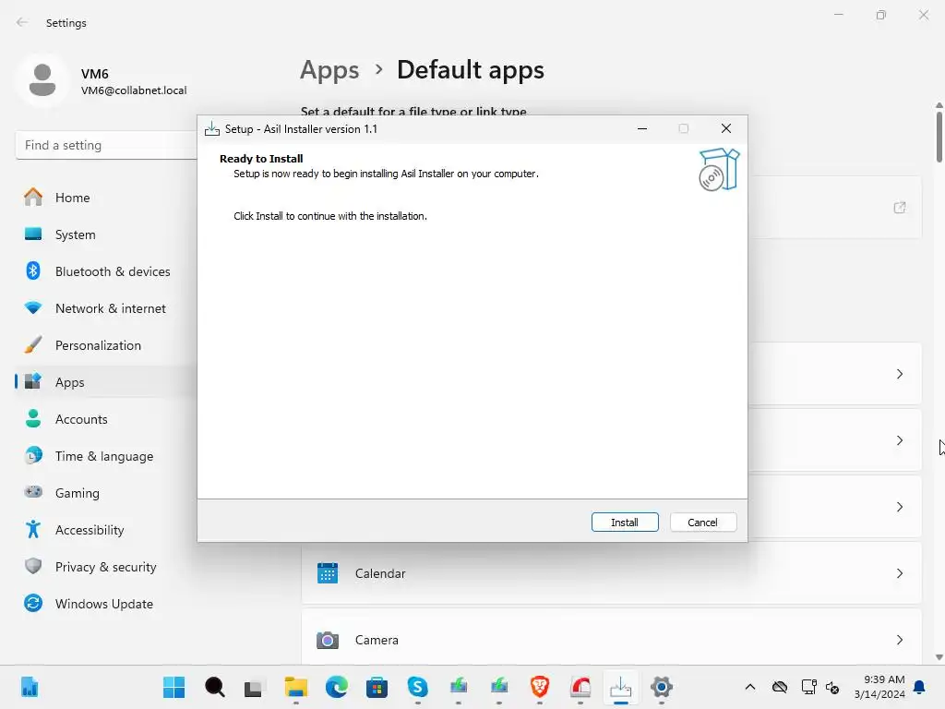The height and width of the screenshot is (709, 945).
Task: Click the Personalization brush icon
Action: [x=33, y=345]
